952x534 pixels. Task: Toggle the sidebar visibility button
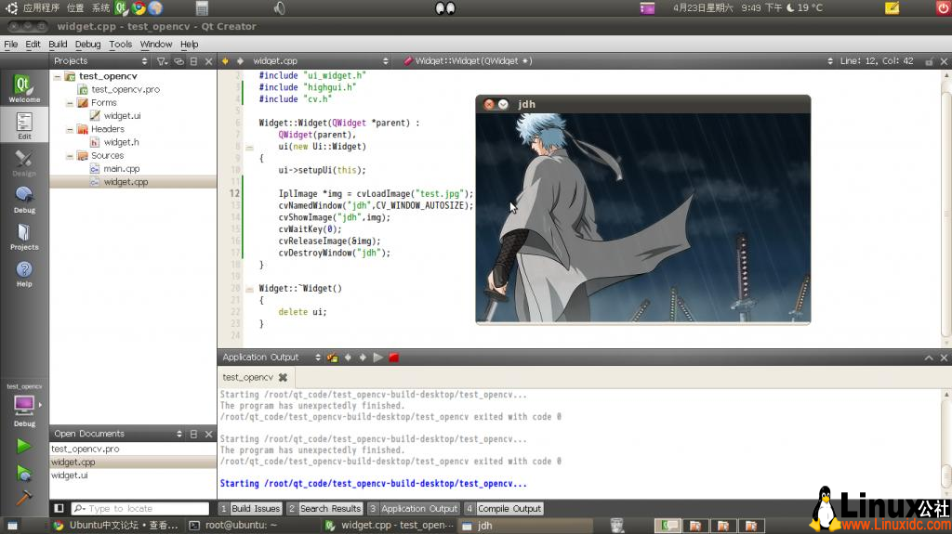click(59, 509)
